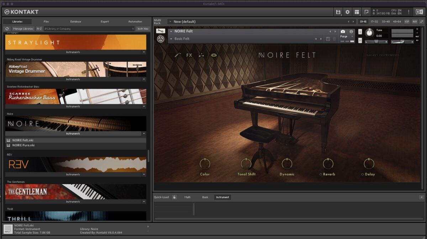Open the Basic Felt snapshot dropdown

(x=171, y=39)
